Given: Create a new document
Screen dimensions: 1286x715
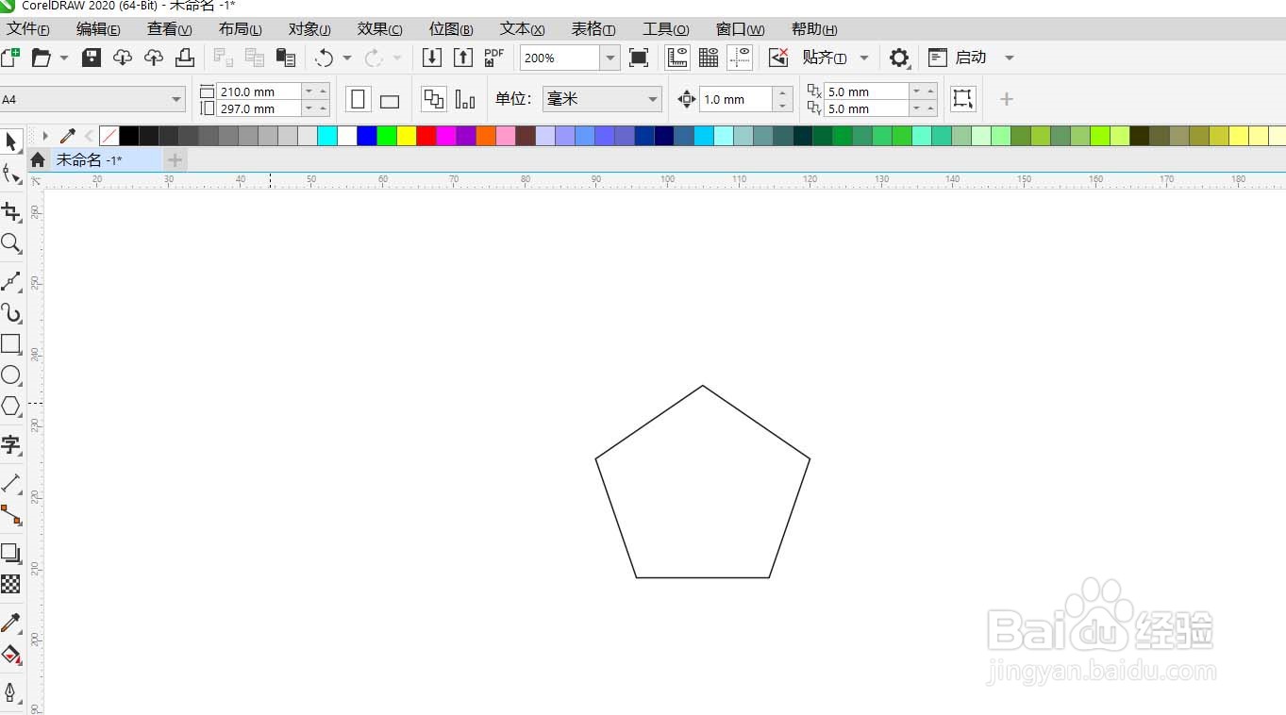Looking at the screenshot, I should point(9,58).
